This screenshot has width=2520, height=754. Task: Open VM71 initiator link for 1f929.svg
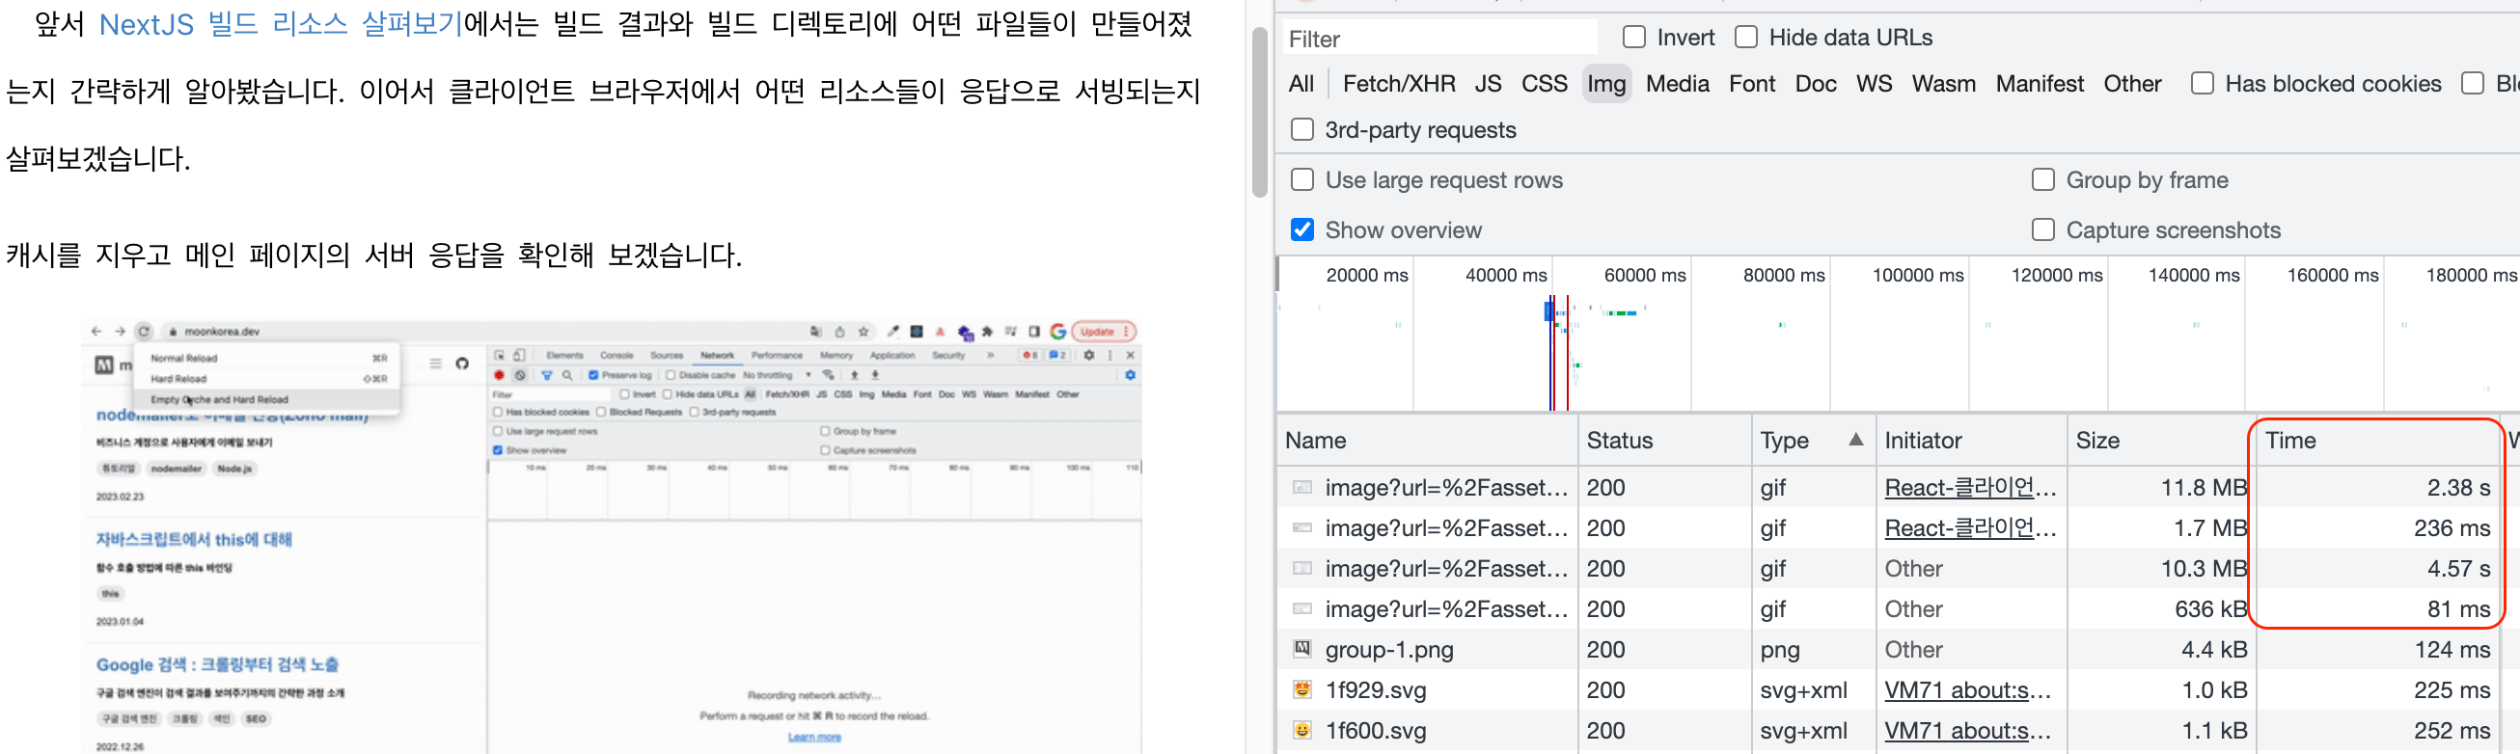pos(1967,690)
